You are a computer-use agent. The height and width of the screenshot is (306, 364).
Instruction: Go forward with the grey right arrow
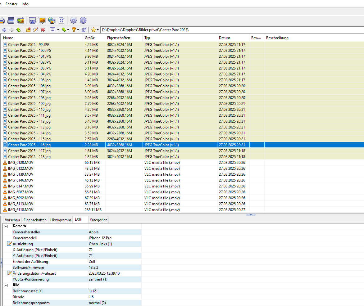(11, 30)
